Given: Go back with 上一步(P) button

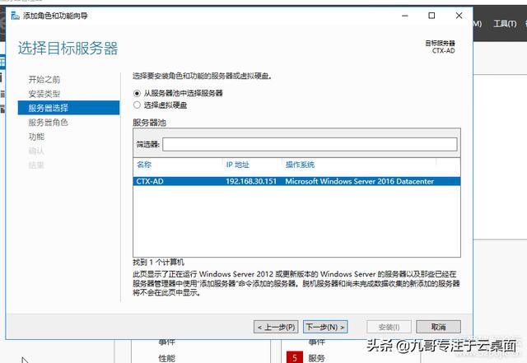Looking at the screenshot, I should point(276,327).
